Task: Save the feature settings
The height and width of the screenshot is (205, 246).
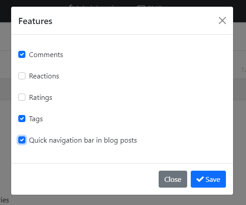Action: tap(208, 179)
